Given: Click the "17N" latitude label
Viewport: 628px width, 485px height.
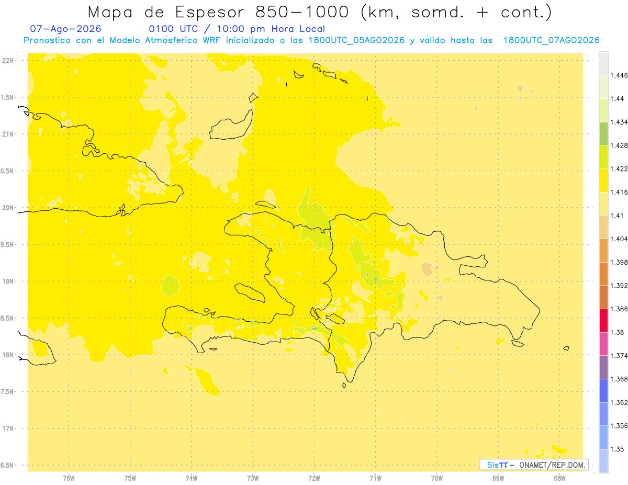Looking at the screenshot, I should [8, 428].
